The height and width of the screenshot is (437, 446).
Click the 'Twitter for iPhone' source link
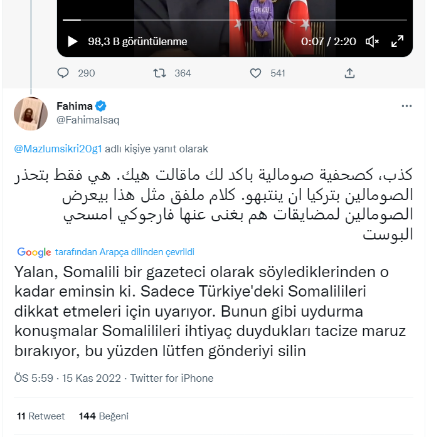(172, 379)
